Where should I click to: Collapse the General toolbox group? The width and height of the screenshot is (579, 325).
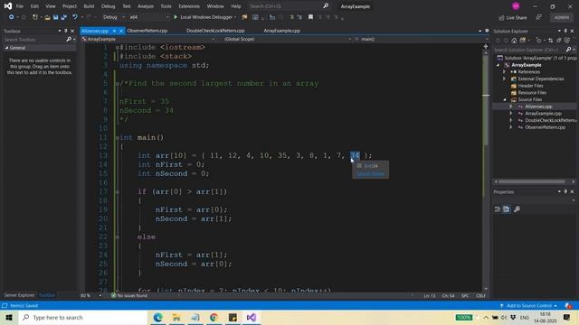coord(6,48)
